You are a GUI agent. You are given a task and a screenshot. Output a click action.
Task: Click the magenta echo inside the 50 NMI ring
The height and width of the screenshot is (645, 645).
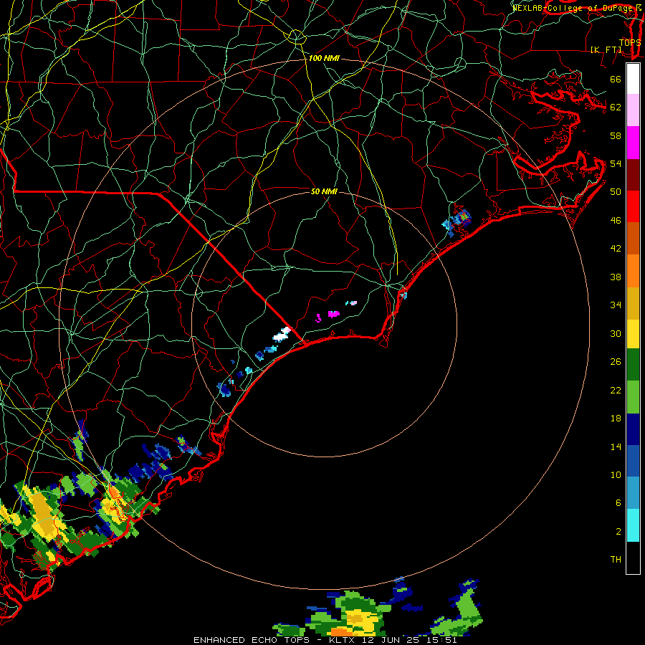[333, 315]
